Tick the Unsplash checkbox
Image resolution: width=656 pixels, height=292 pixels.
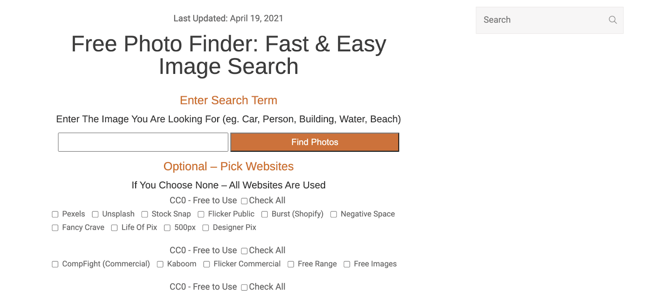95,214
